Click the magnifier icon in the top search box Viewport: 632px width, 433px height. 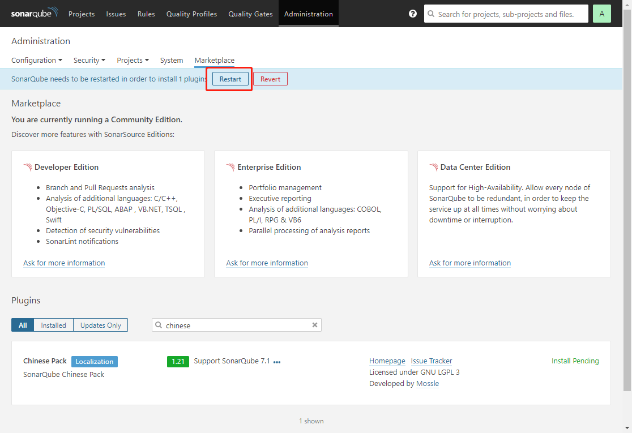(x=431, y=14)
